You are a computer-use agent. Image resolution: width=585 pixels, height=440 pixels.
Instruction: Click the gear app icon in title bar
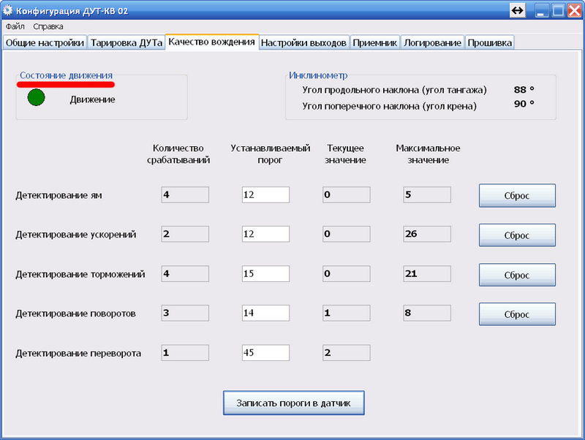click(x=7, y=10)
